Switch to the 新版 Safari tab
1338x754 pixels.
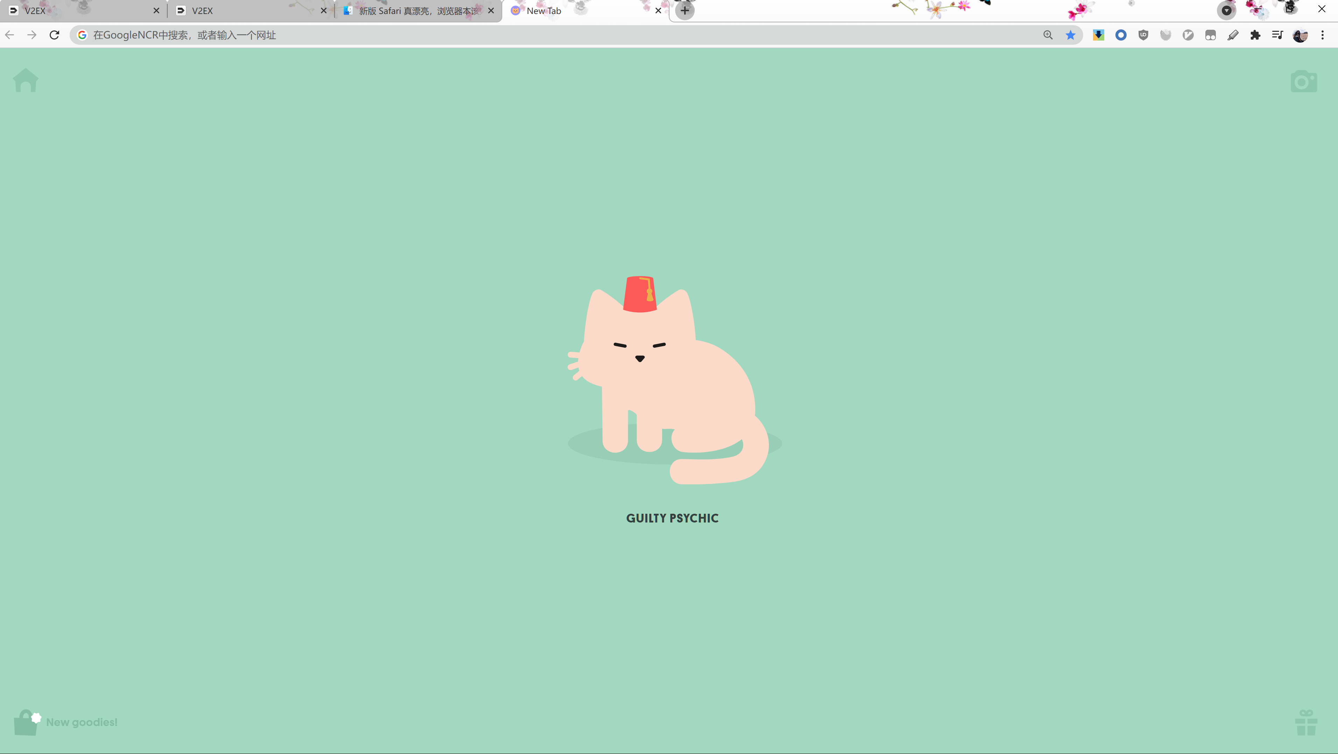pyautogui.click(x=415, y=11)
